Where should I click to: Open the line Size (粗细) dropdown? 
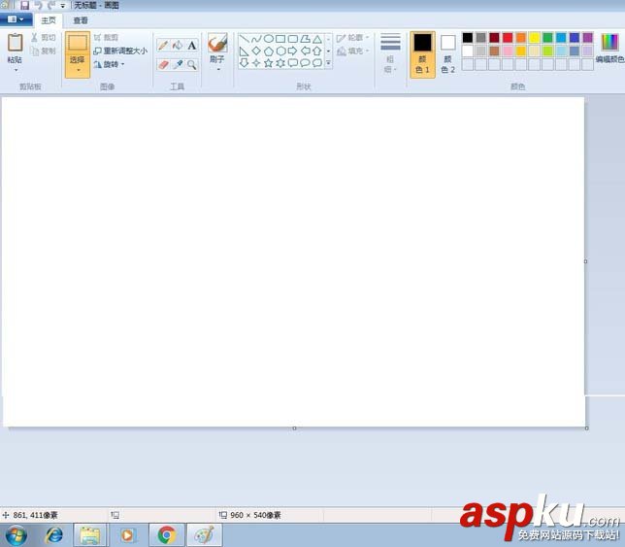(390, 53)
